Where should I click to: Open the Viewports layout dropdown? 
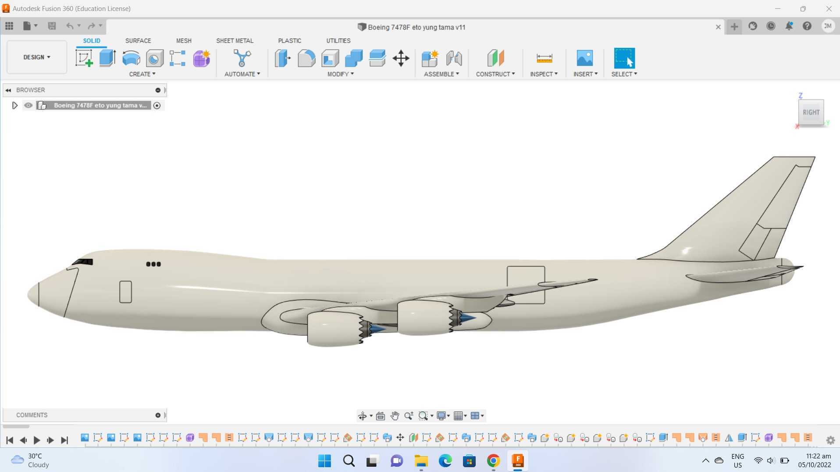coord(477,416)
